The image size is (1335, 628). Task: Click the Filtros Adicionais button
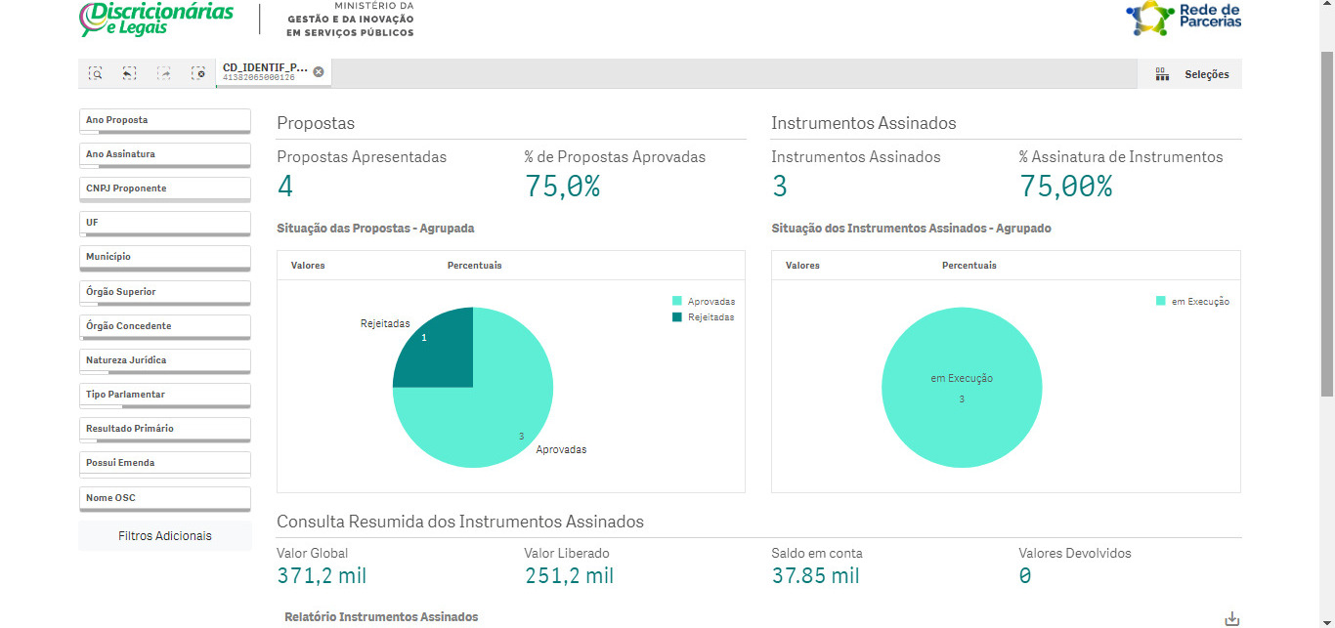pyautogui.click(x=164, y=536)
